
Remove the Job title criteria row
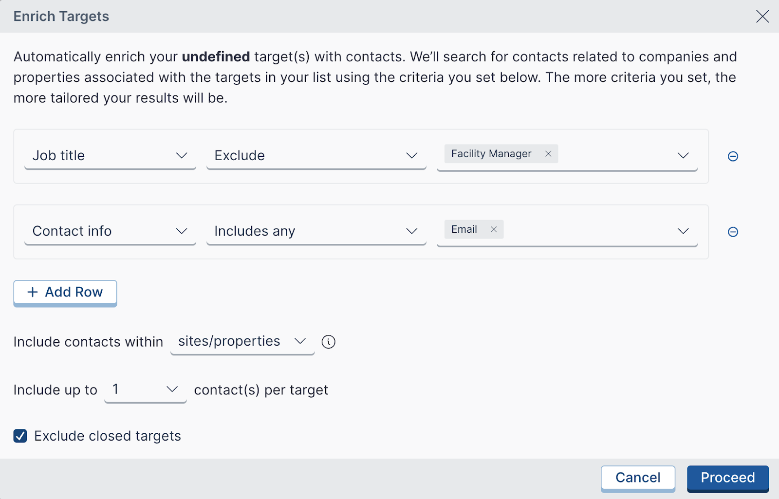point(733,156)
